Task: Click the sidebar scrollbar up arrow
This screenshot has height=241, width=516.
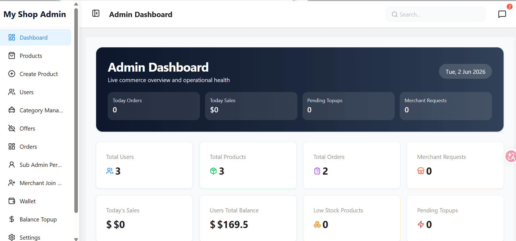Action: [x=76, y=4]
